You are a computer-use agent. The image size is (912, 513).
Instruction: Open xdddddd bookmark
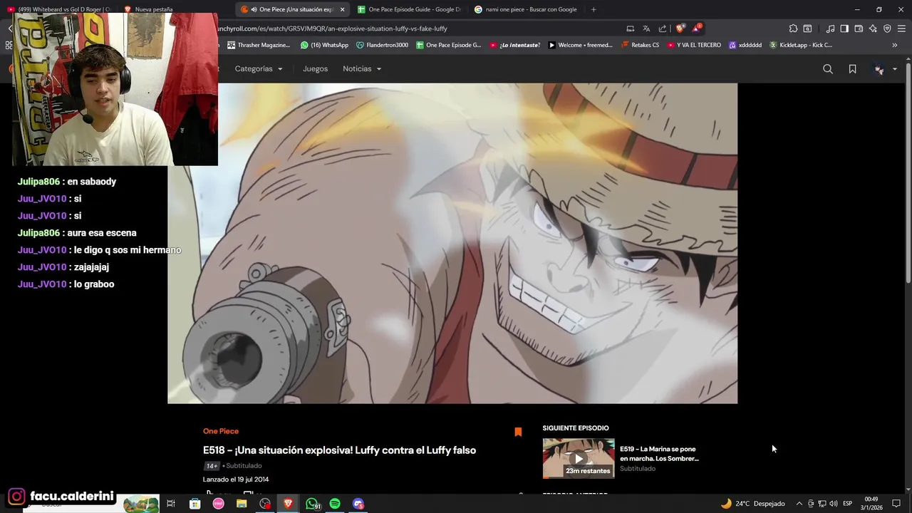point(745,45)
